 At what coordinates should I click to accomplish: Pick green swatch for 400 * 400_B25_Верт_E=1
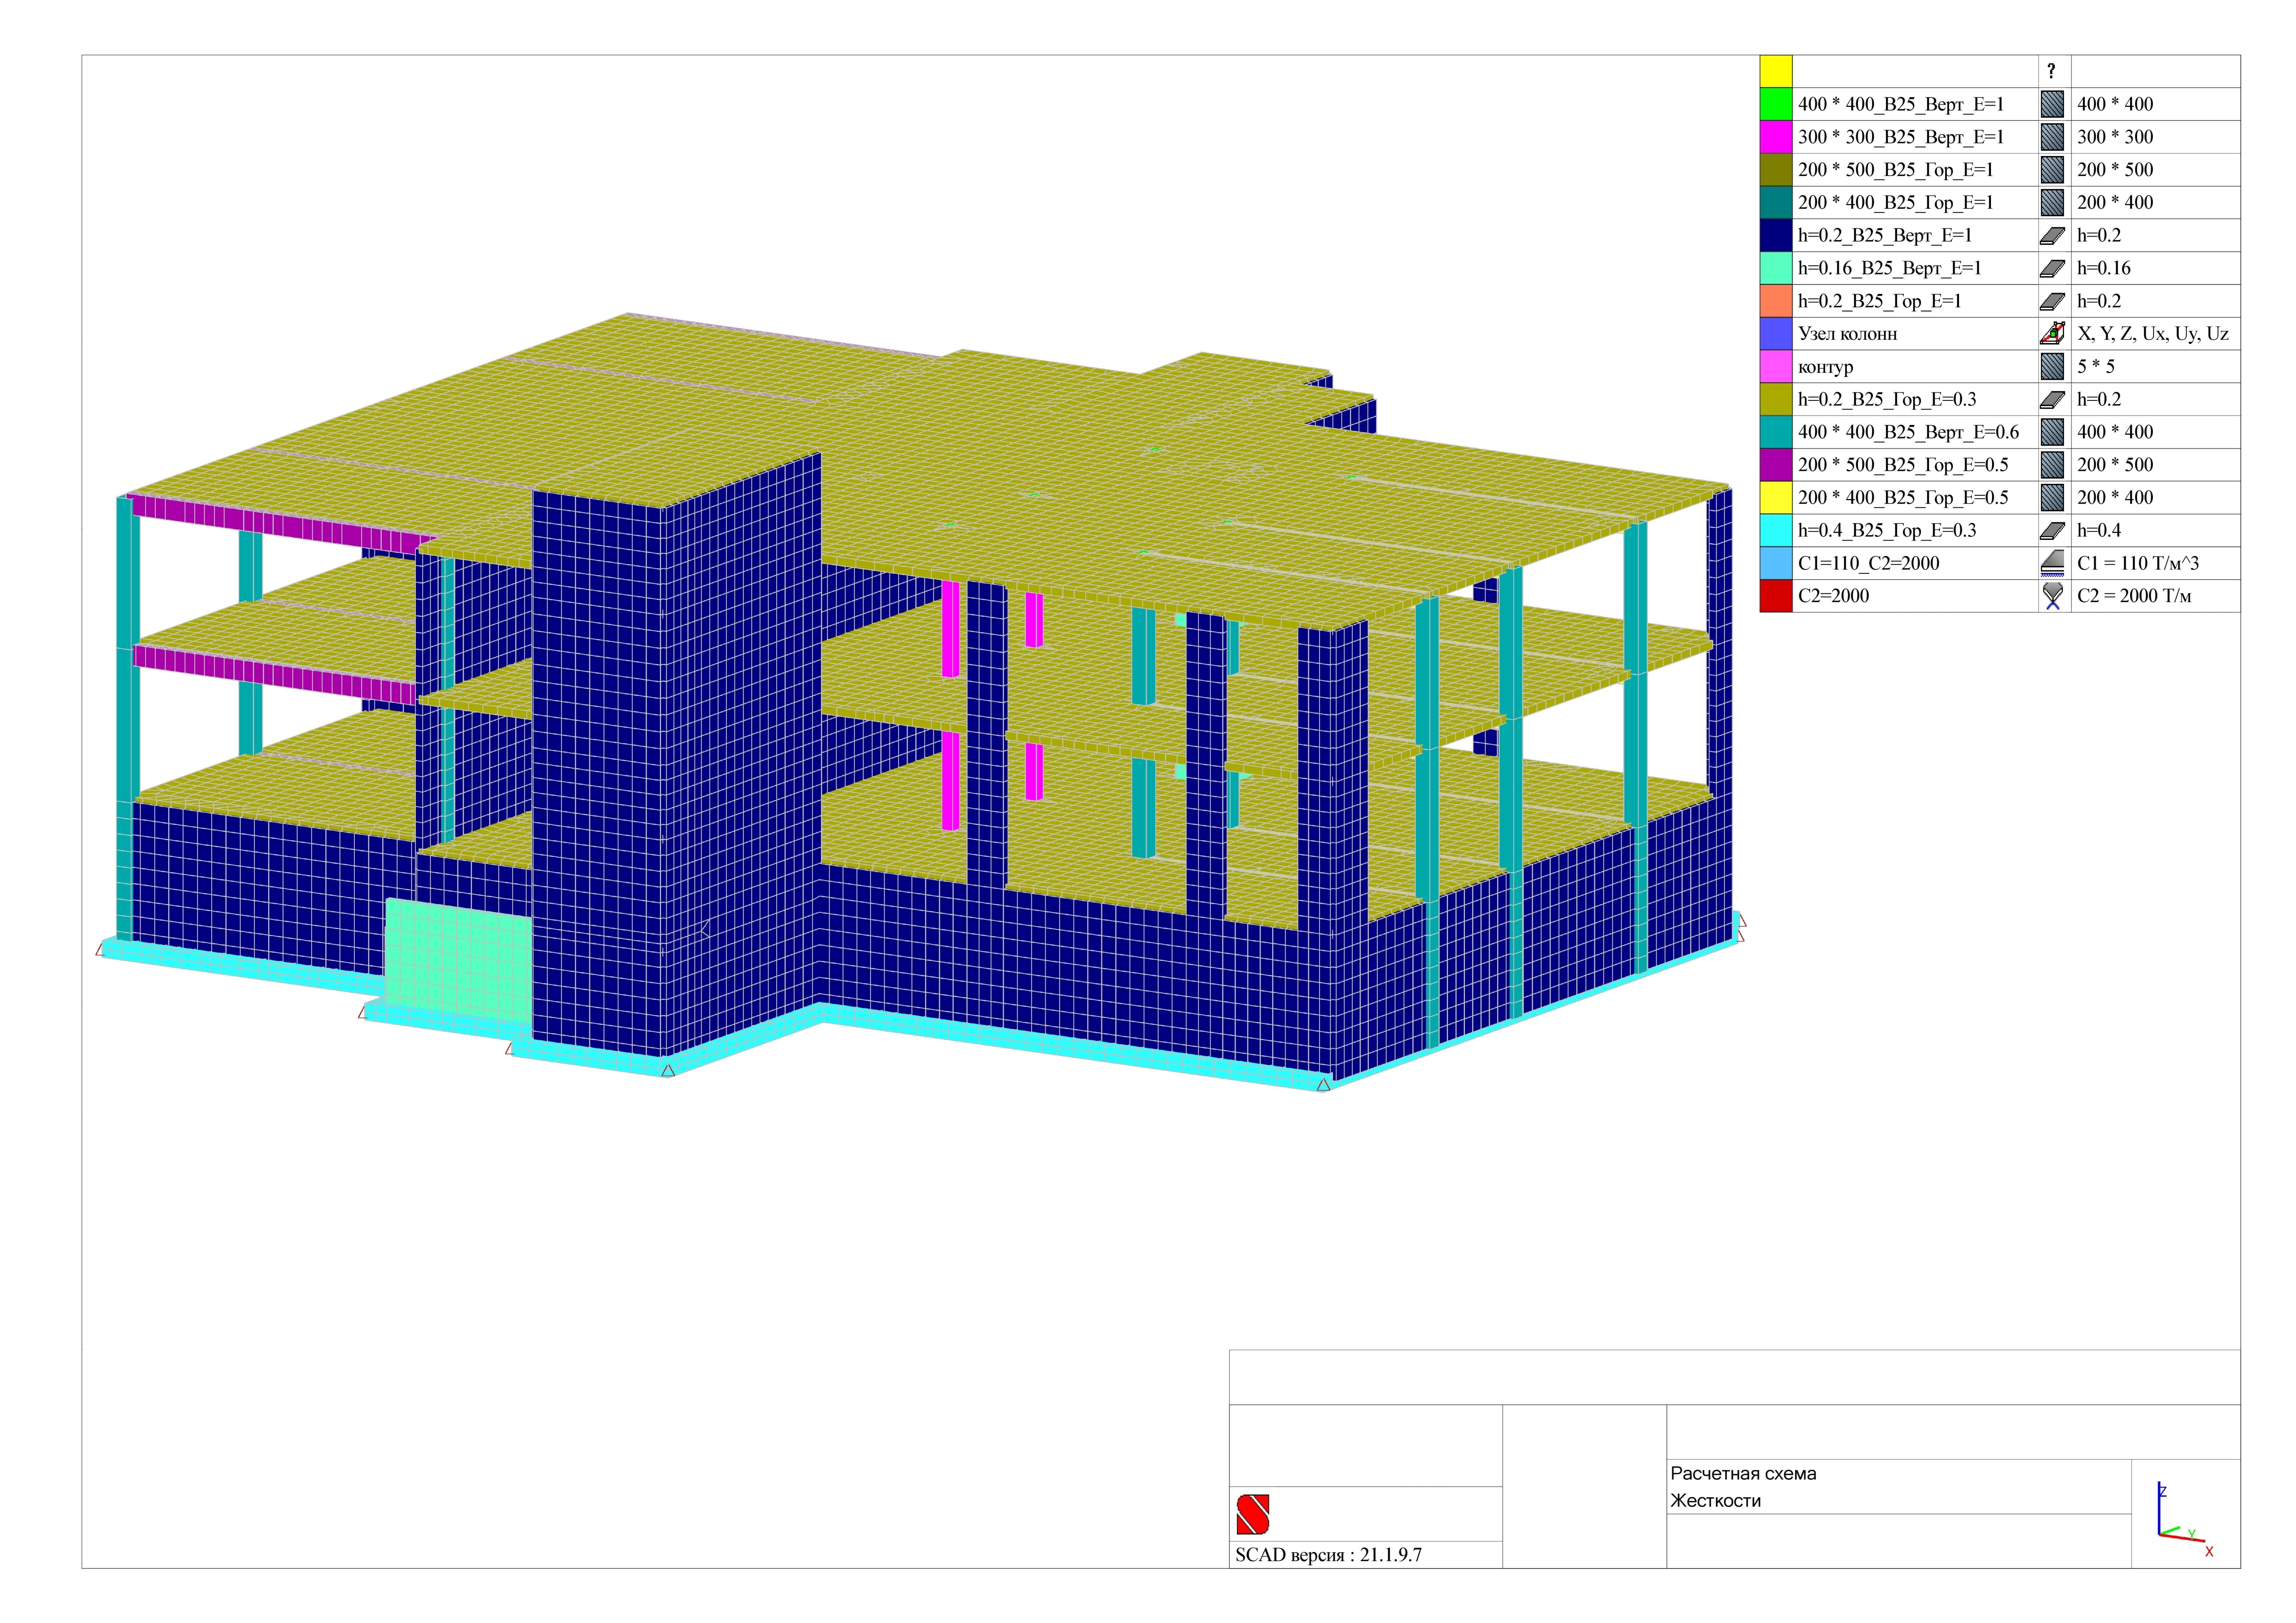[1776, 104]
